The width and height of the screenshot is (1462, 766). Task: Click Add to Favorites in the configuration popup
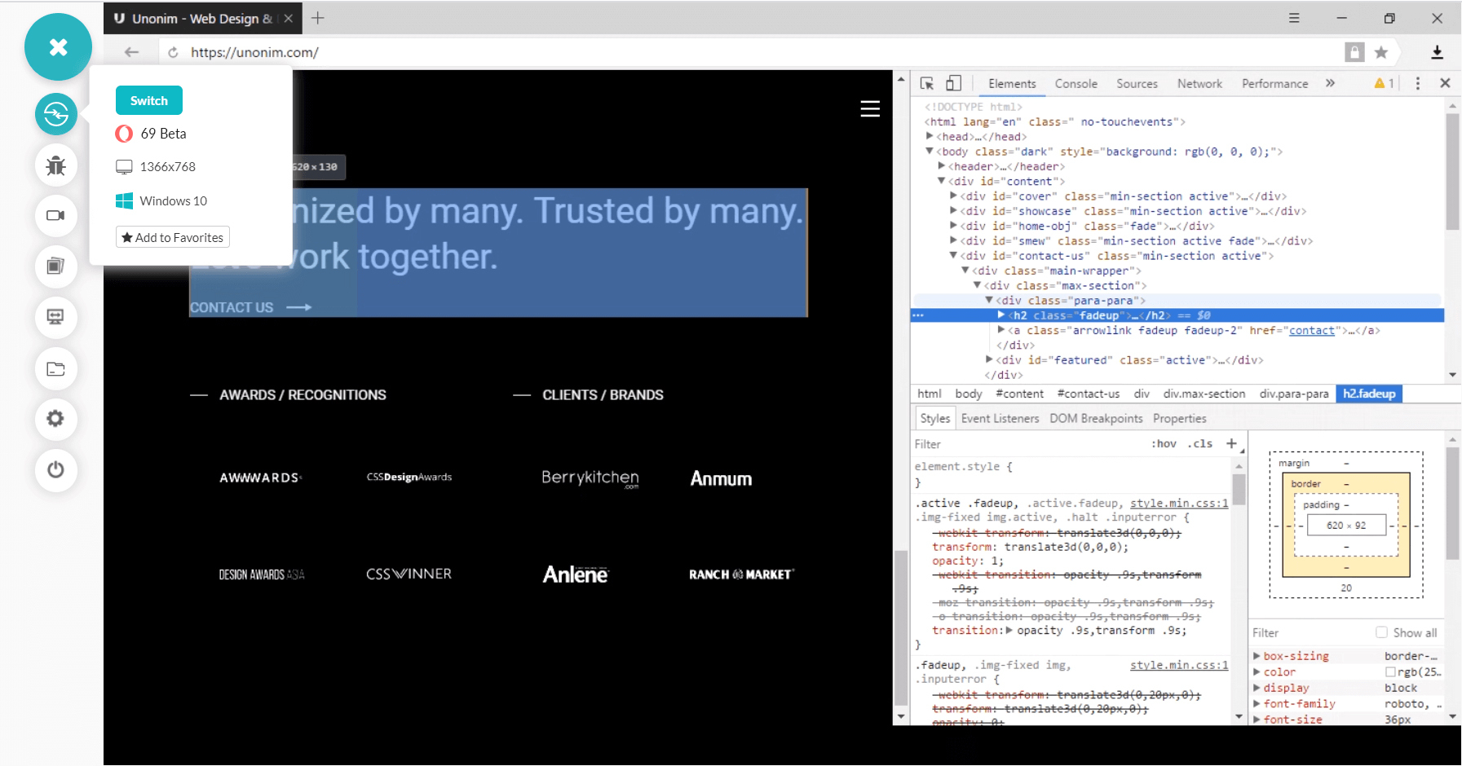(172, 237)
